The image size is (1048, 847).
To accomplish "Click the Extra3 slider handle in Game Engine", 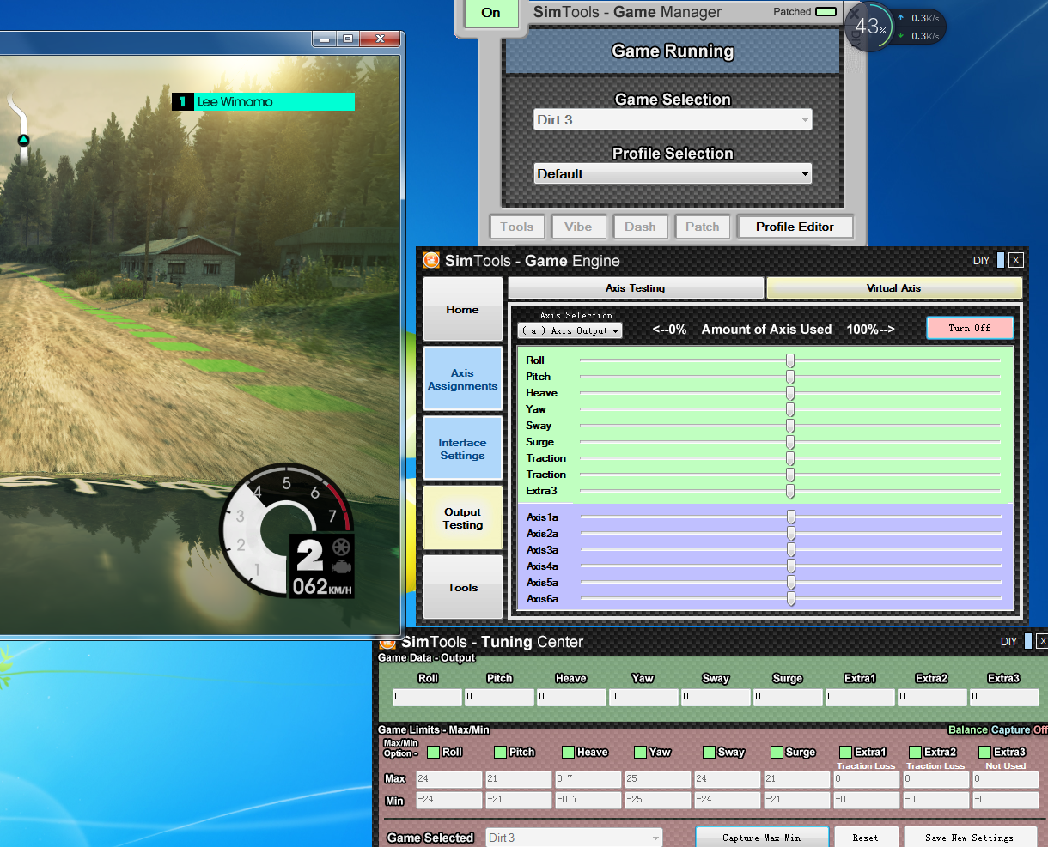I will tap(790, 491).
